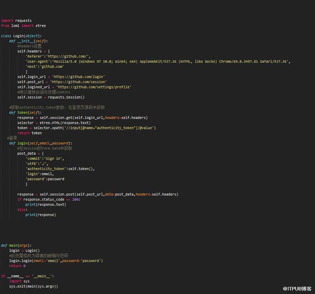Click the sys.exit(main(sys.argv)) line
The image size is (315, 294).
pyautogui.click(x=34, y=286)
